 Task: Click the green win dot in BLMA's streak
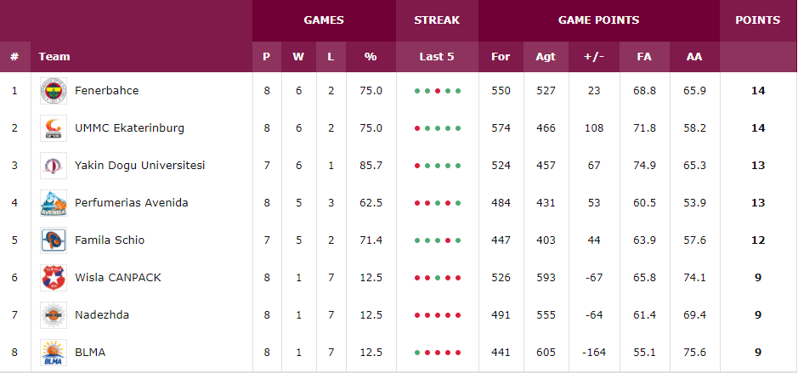(x=417, y=353)
